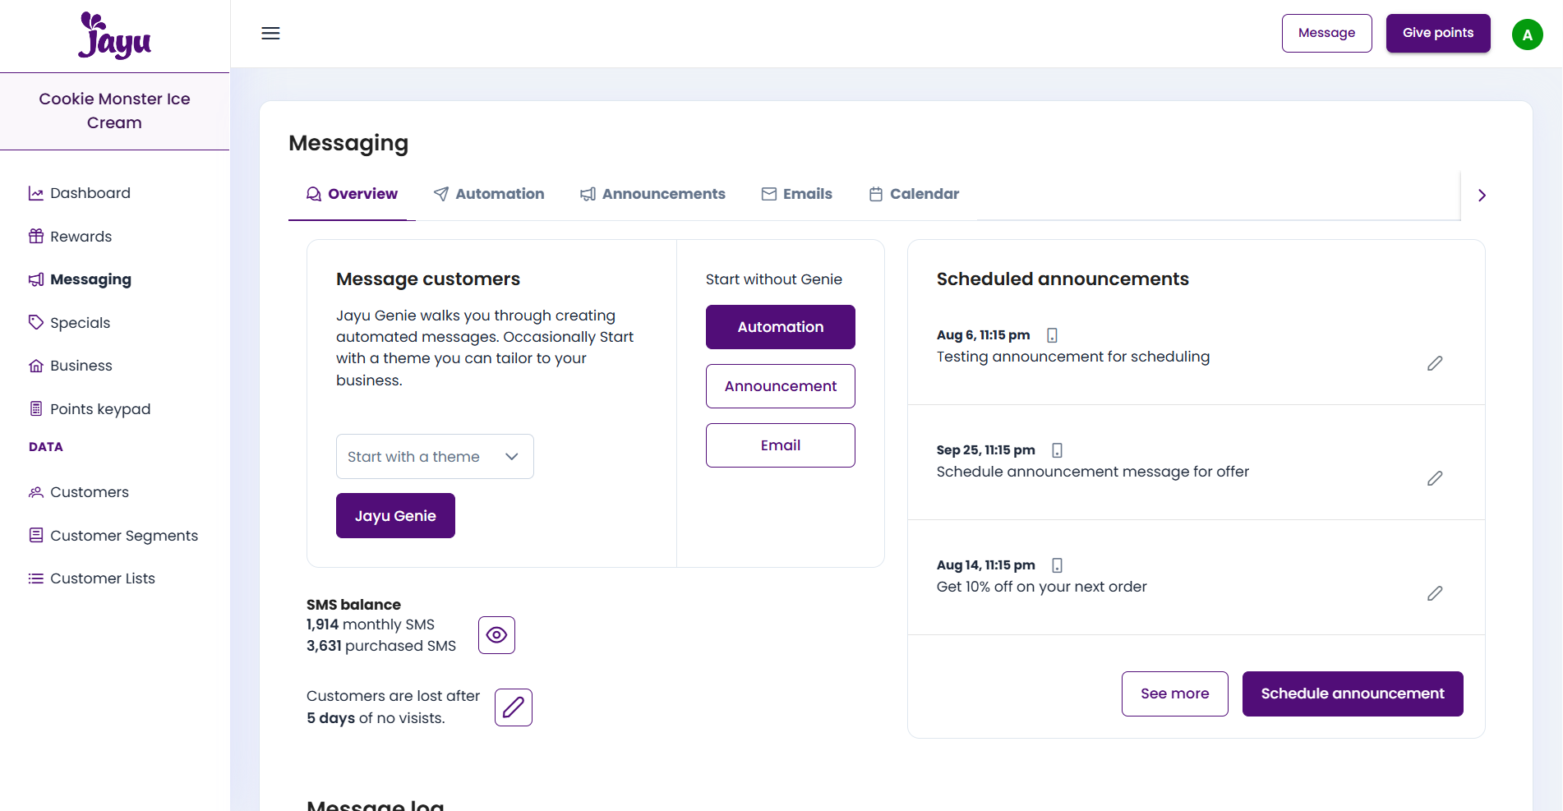The image size is (1563, 811).
Task: Switch to the Automation tab
Action: 489,194
